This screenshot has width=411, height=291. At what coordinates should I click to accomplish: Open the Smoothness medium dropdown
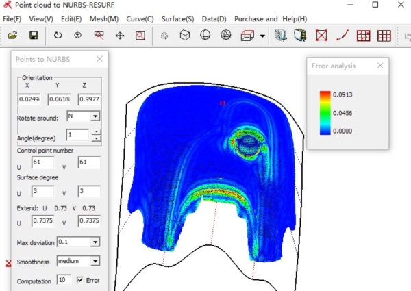click(95, 261)
